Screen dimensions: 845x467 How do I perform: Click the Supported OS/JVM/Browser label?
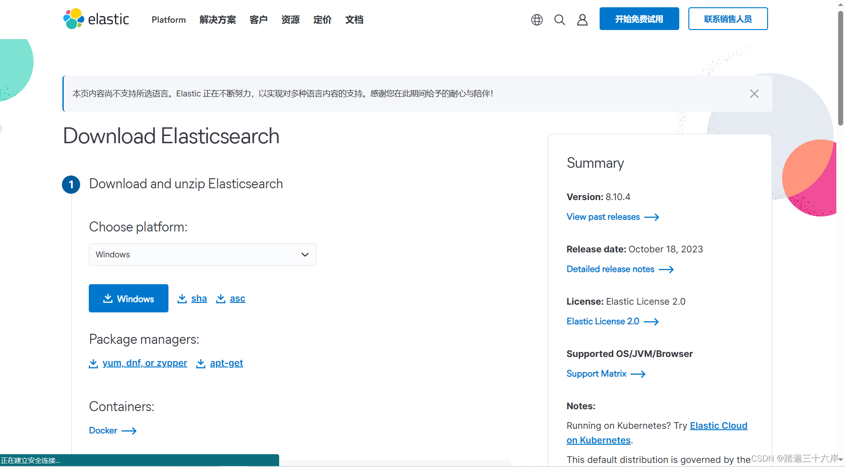(x=630, y=354)
